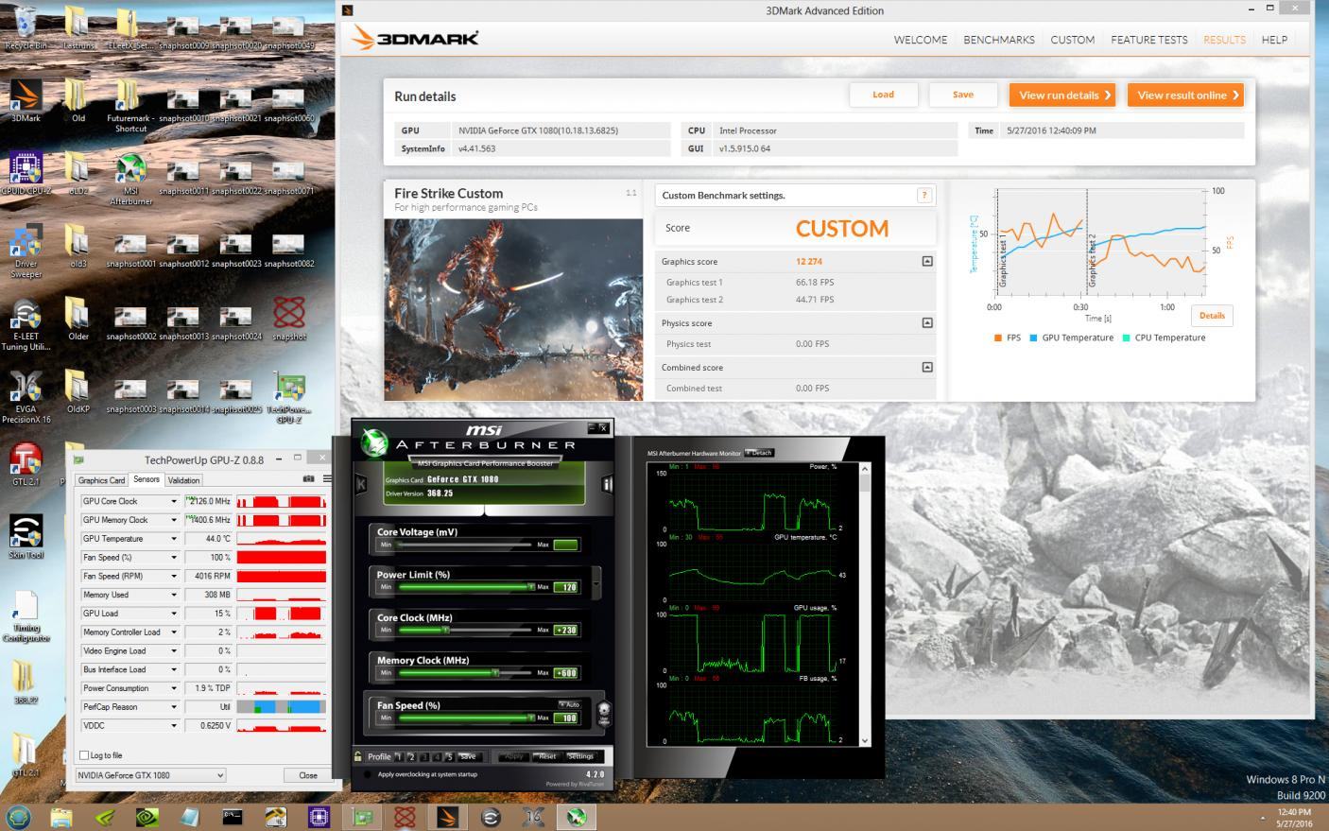The height and width of the screenshot is (831, 1329).
Task: Enable Log to file checkbox in GPU-Z
Action: [84, 755]
